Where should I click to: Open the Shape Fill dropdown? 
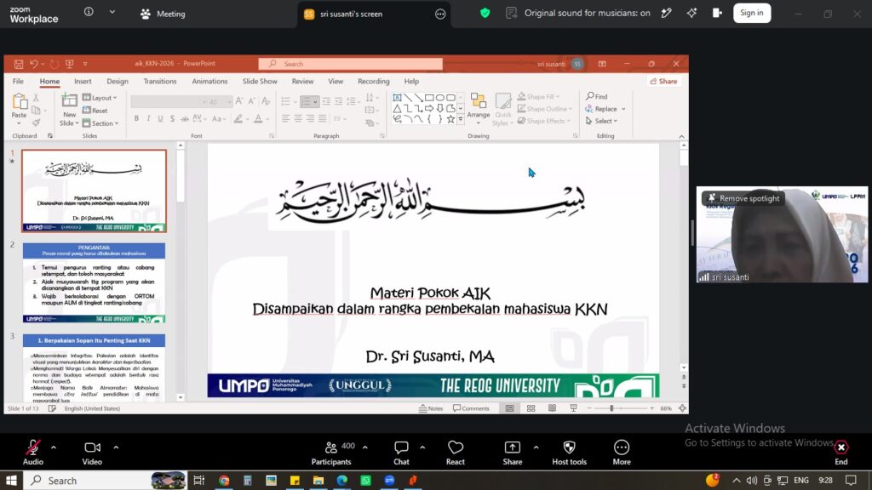pos(538,97)
